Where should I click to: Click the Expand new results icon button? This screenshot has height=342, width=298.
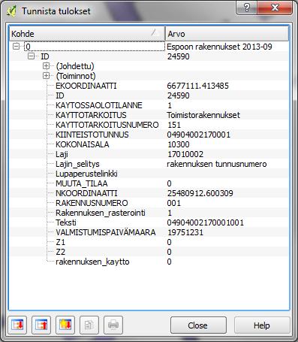tap(65, 325)
